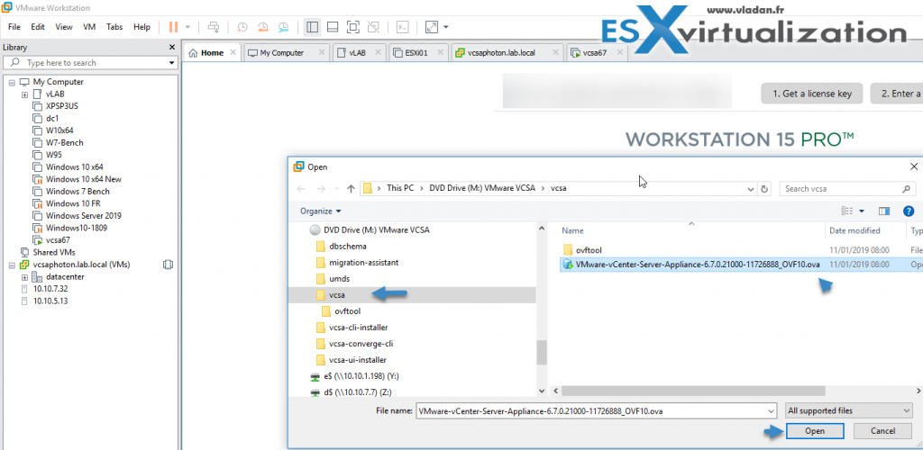Click the console view toolbar icon

404,27
